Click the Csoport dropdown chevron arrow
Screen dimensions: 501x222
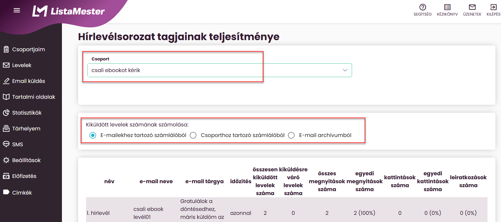pyautogui.click(x=345, y=70)
